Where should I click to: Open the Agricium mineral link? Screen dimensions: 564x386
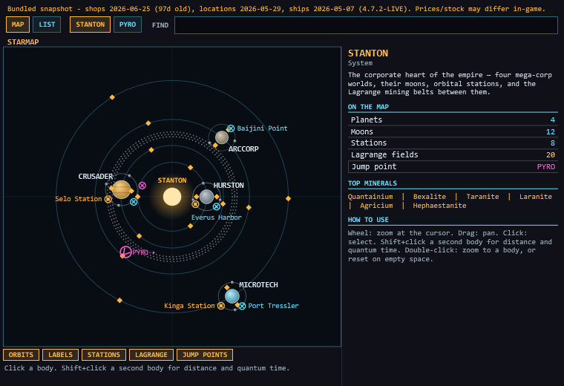(376, 206)
